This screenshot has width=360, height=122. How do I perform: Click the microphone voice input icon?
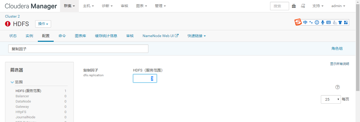point(323,22)
